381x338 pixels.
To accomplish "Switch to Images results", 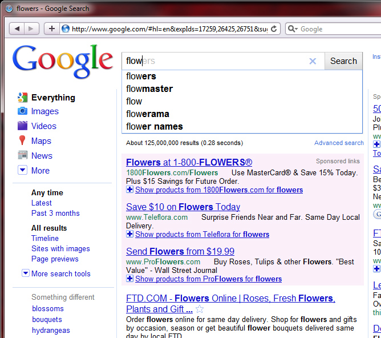I will point(45,111).
